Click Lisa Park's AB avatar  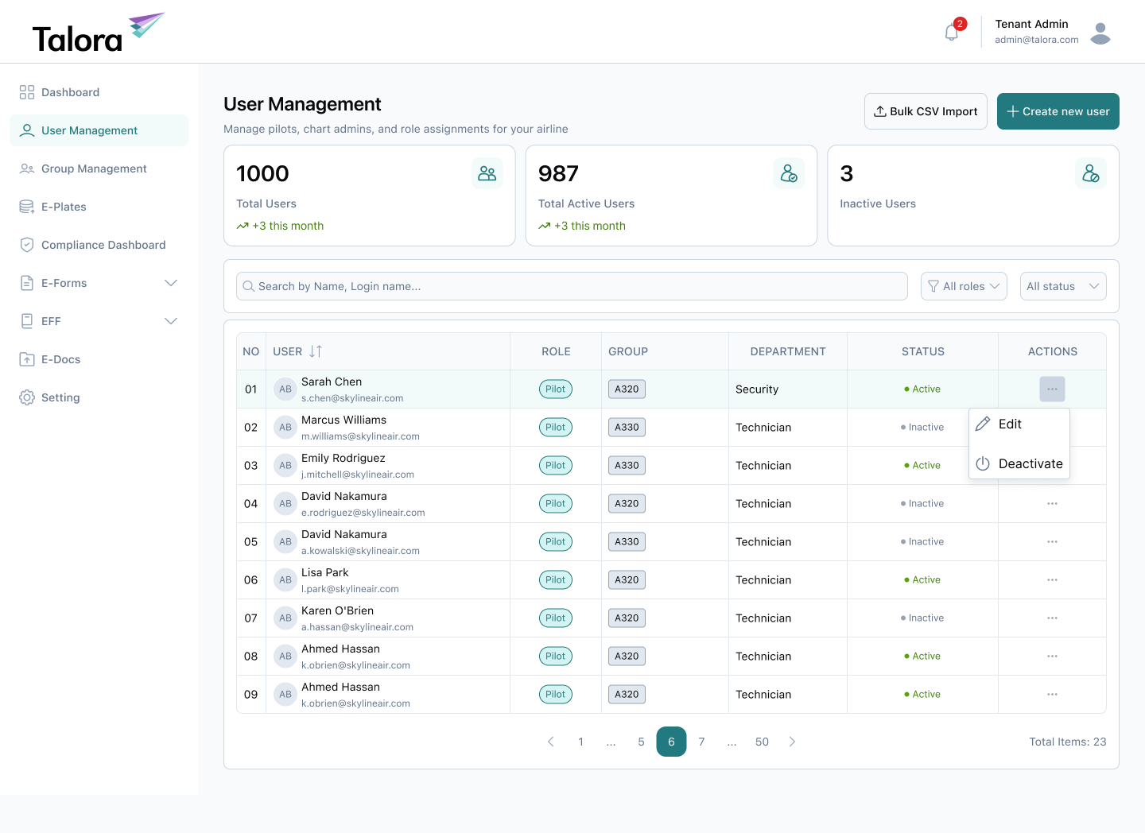pyautogui.click(x=285, y=579)
